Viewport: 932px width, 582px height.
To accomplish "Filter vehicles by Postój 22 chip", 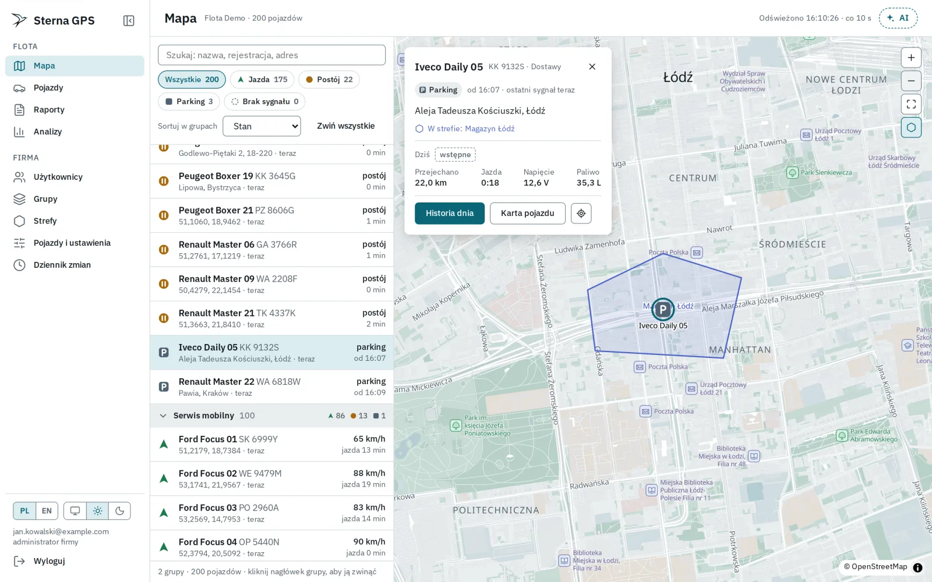I will point(329,80).
